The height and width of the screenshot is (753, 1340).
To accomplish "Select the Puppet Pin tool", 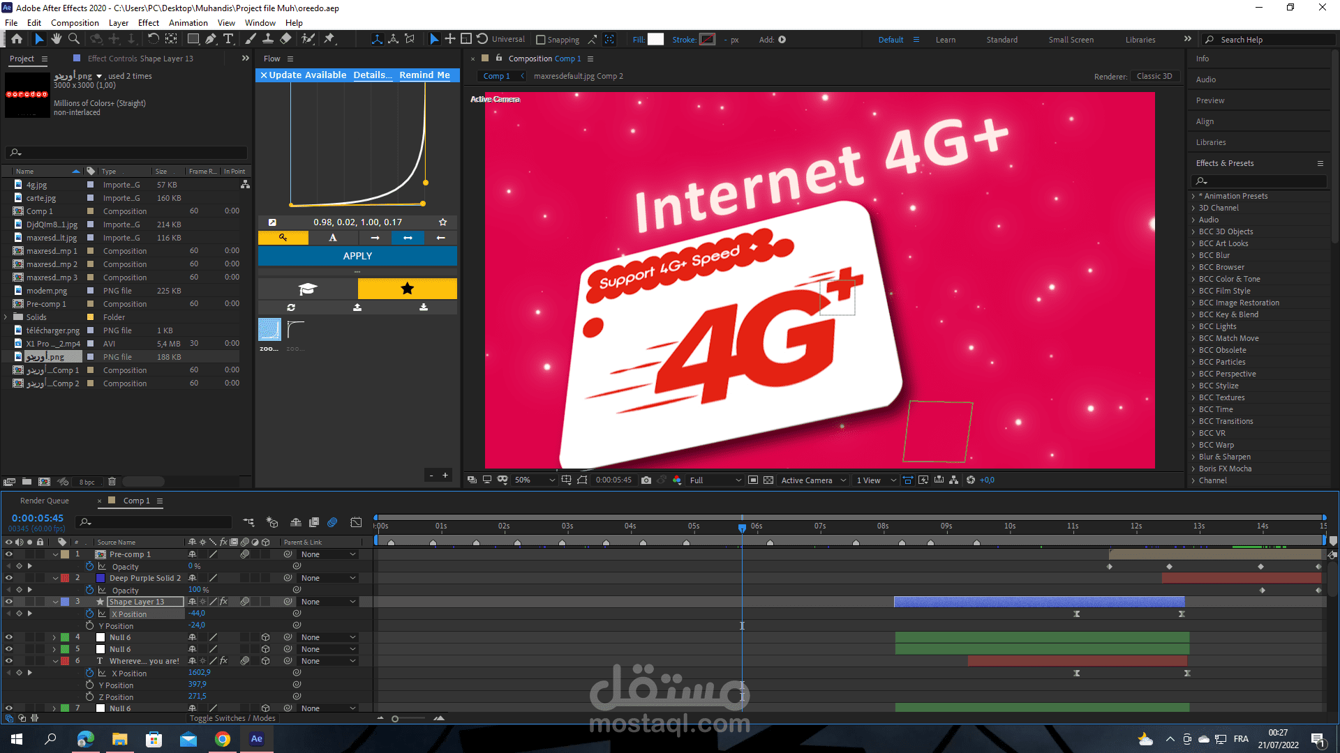I will pos(329,39).
